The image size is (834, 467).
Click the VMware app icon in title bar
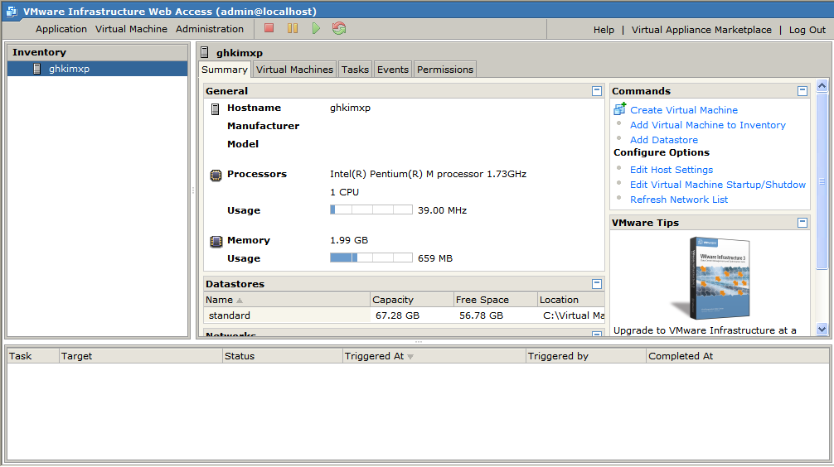coord(12,11)
